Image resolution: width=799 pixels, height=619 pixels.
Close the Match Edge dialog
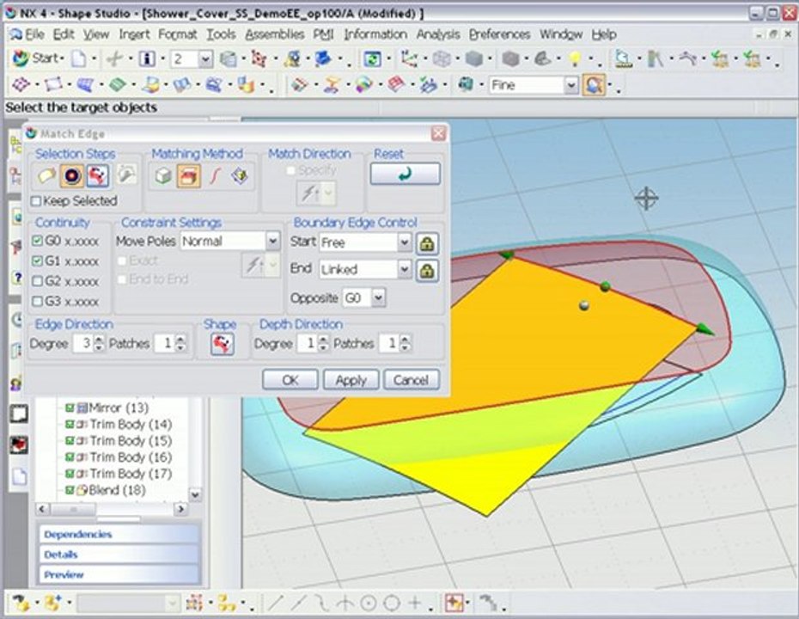coord(437,134)
